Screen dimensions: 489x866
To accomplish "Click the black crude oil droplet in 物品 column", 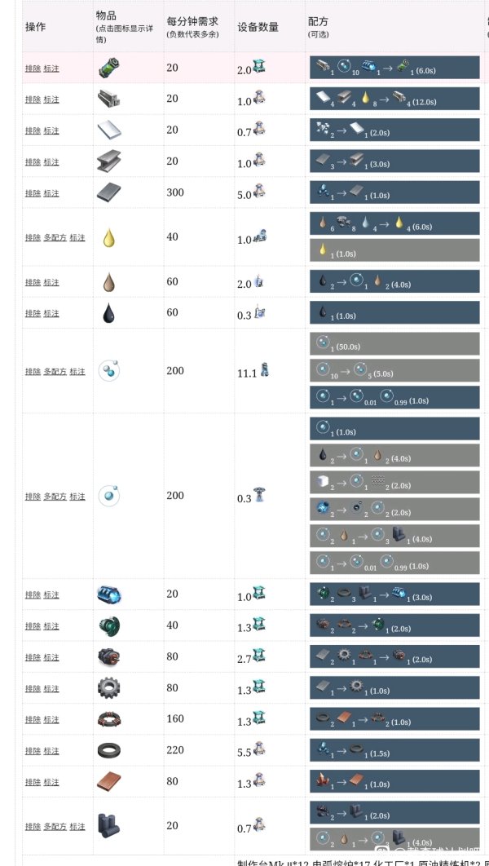I will 110,313.
